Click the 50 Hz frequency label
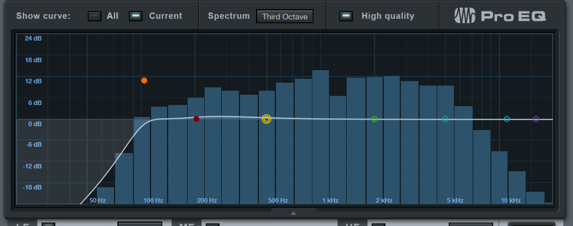The image size is (573, 226). [97, 200]
